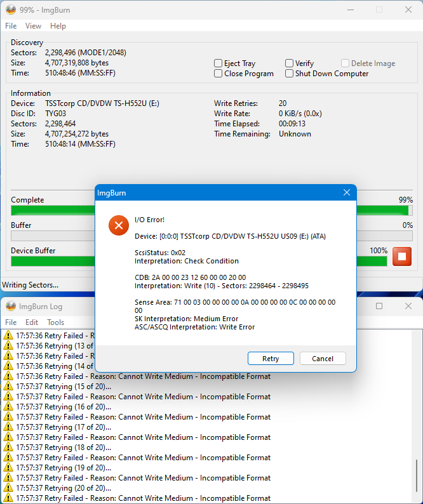Click warning icon beside Retrying (20 of 20)

(x=8, y=488)
